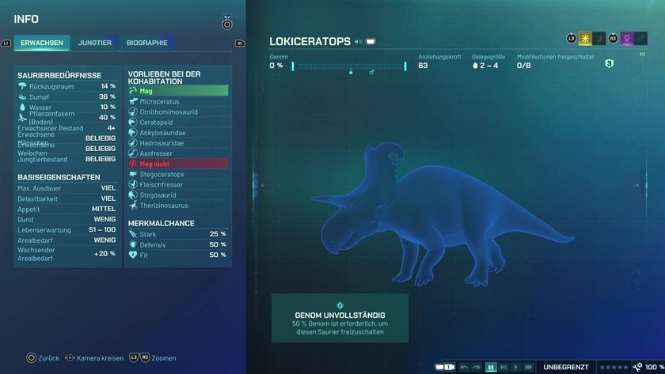The image size is (665, 374).
Task: Go back with the Zurück button
Action: (x=43, y=358)
